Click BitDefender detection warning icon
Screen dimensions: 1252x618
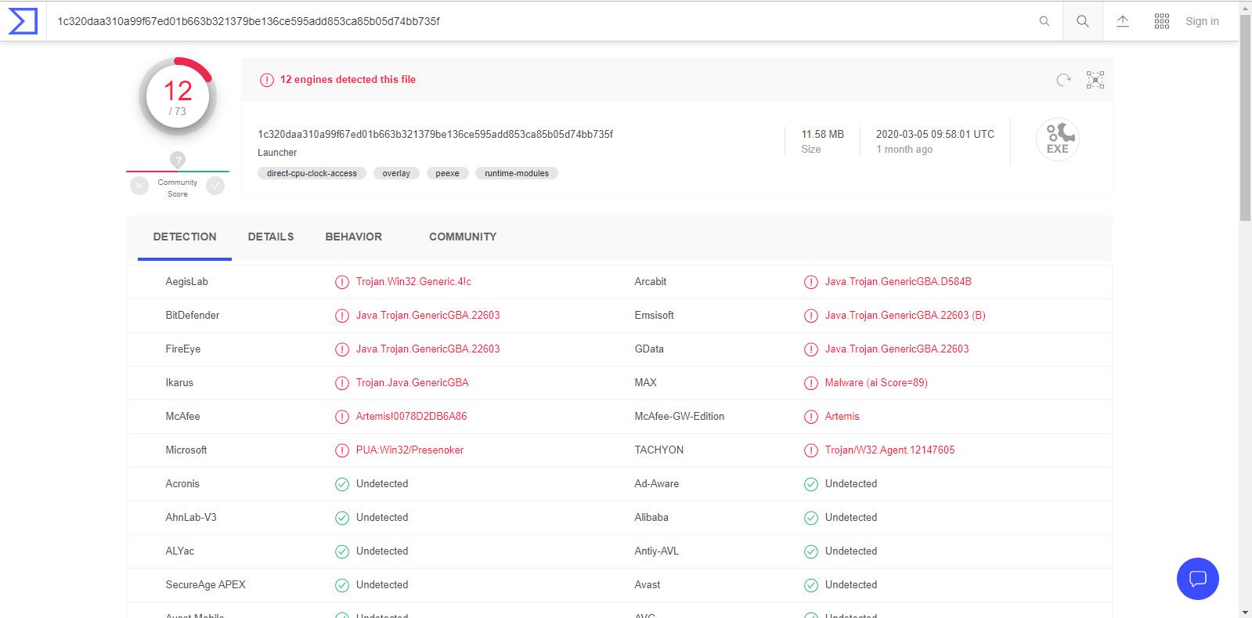pyautogui.click(x=342, y=316)
